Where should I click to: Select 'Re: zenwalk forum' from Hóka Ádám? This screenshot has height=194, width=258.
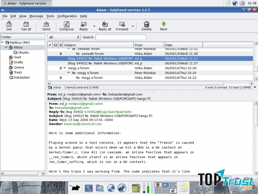[x=150, y=54]
